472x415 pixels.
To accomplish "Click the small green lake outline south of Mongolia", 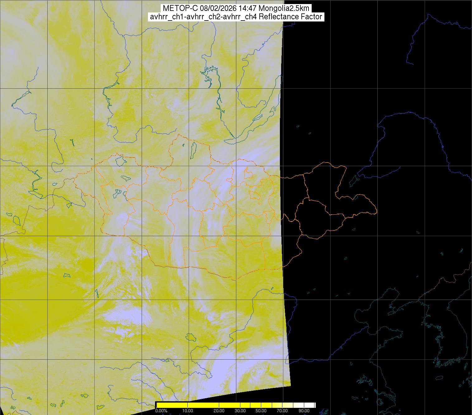I will (190, 337).
